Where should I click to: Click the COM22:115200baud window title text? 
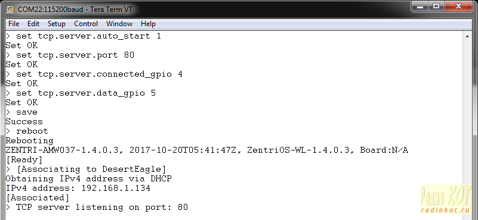click(75, 9)
